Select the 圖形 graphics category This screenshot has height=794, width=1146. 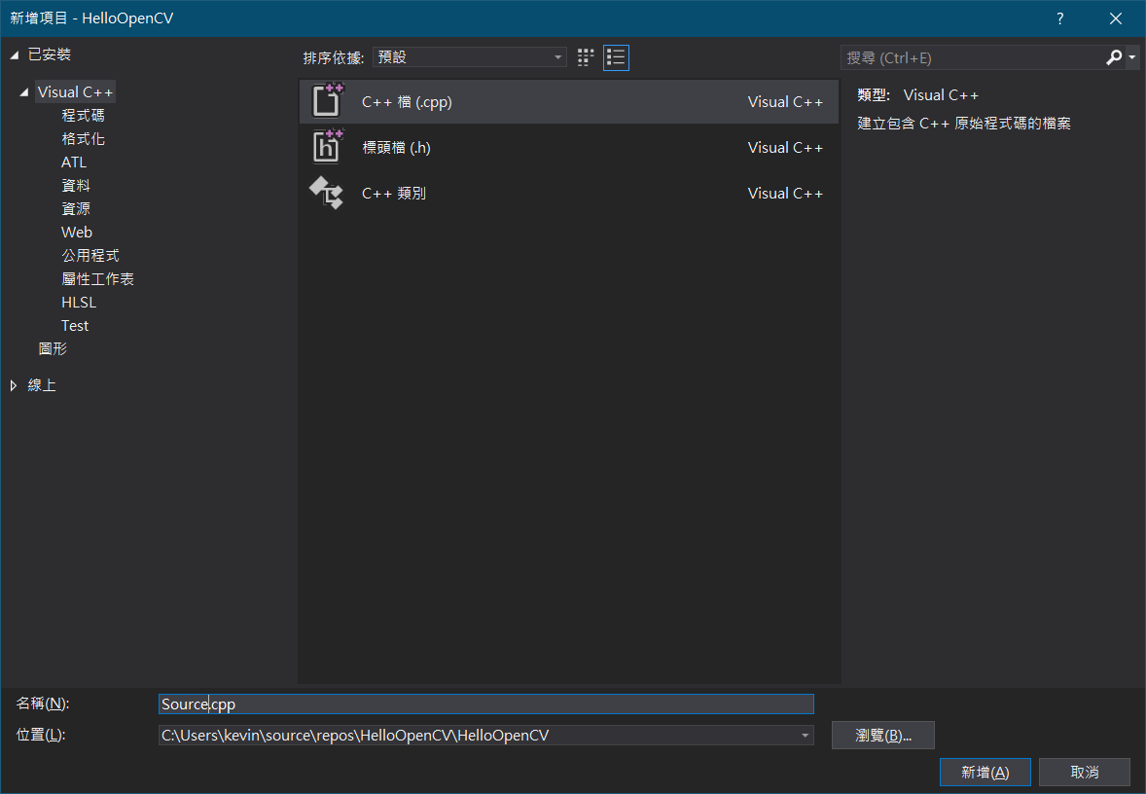tap(53, 349)
